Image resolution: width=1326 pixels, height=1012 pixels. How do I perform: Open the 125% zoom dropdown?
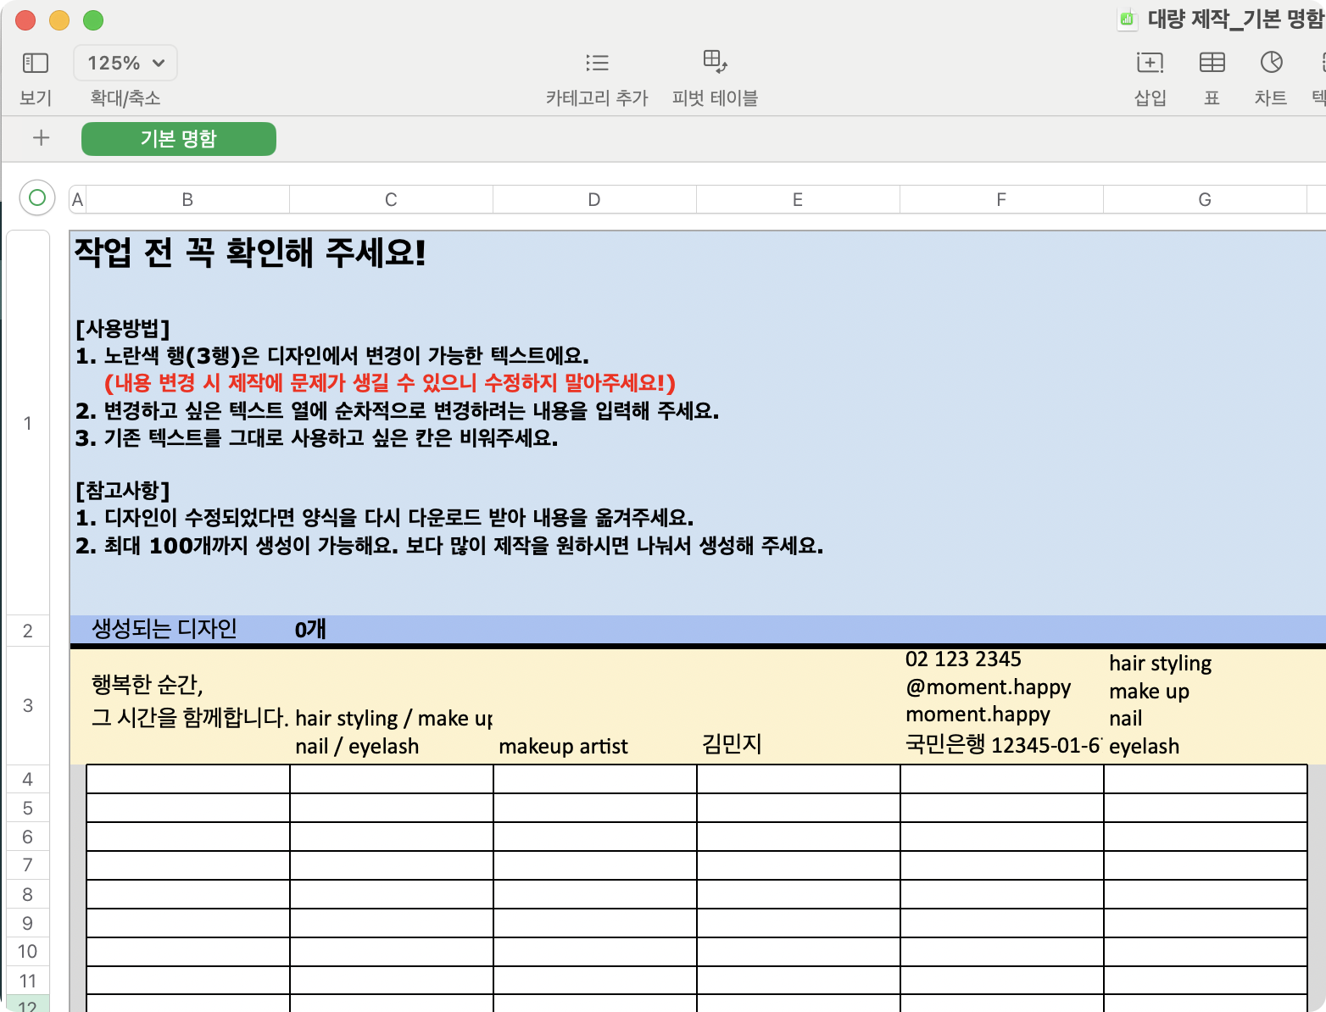coord(125,63)
